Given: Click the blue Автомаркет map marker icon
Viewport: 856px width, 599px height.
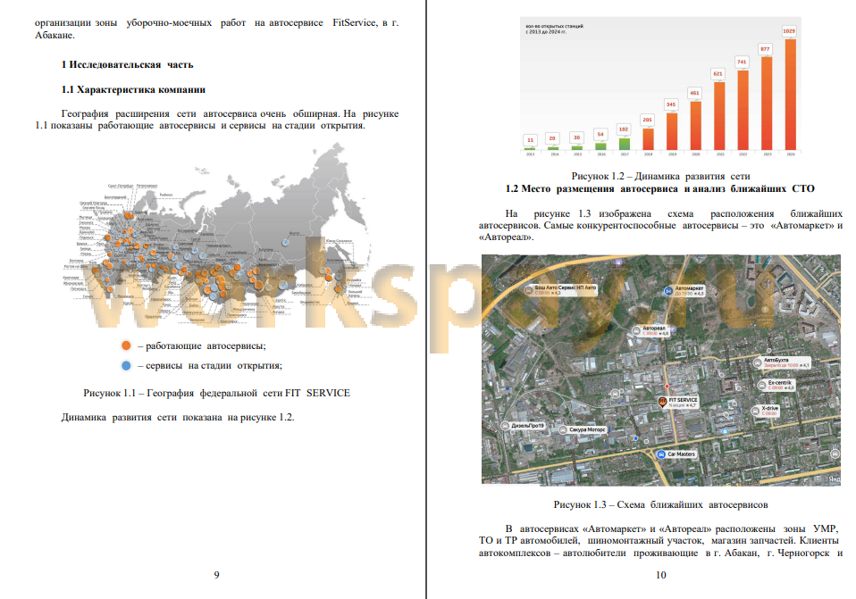Looking at the screenshot, I should click(668, 291).
